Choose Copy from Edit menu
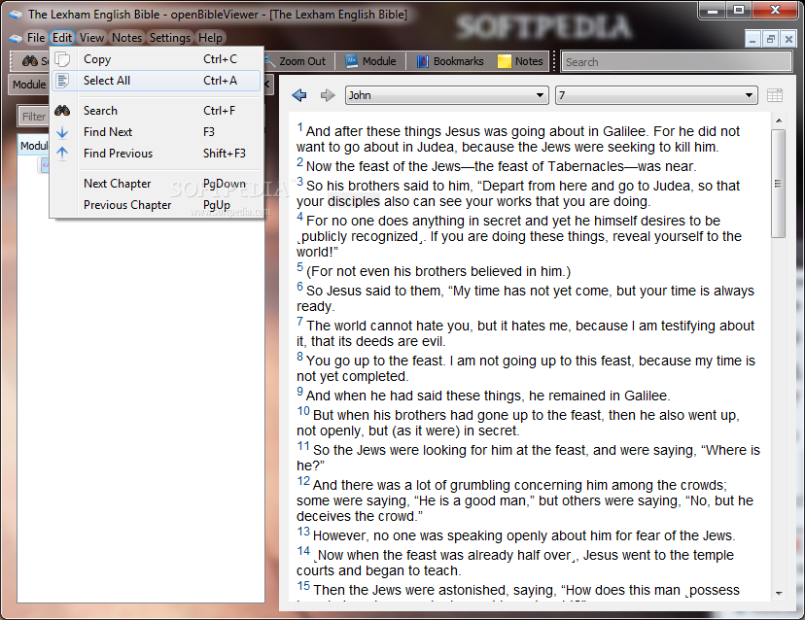805x620 pixels. pos(157,59)
